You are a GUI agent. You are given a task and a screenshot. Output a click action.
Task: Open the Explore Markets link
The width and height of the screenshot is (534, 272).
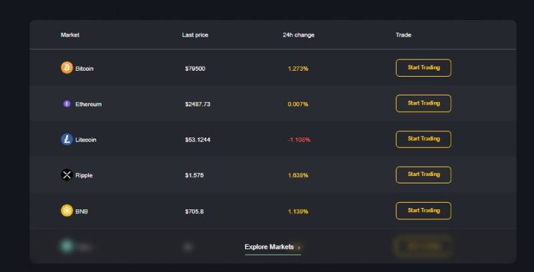point(269,247)
